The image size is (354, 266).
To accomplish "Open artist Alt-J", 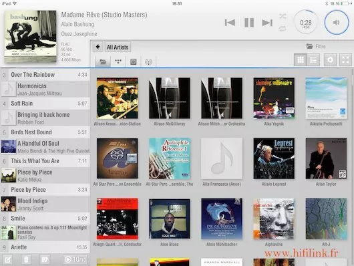I will pyautogui.click(x=326, y=219).
